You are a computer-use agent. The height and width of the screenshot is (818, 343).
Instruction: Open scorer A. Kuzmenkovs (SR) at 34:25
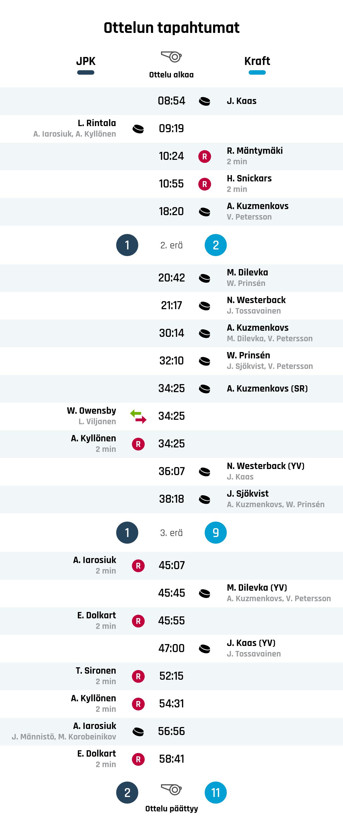[267, 388]
